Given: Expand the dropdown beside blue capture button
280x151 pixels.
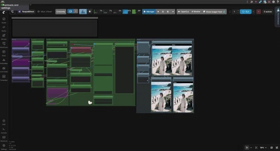Looking at the screenshot, I should click(x=76, y=12).
